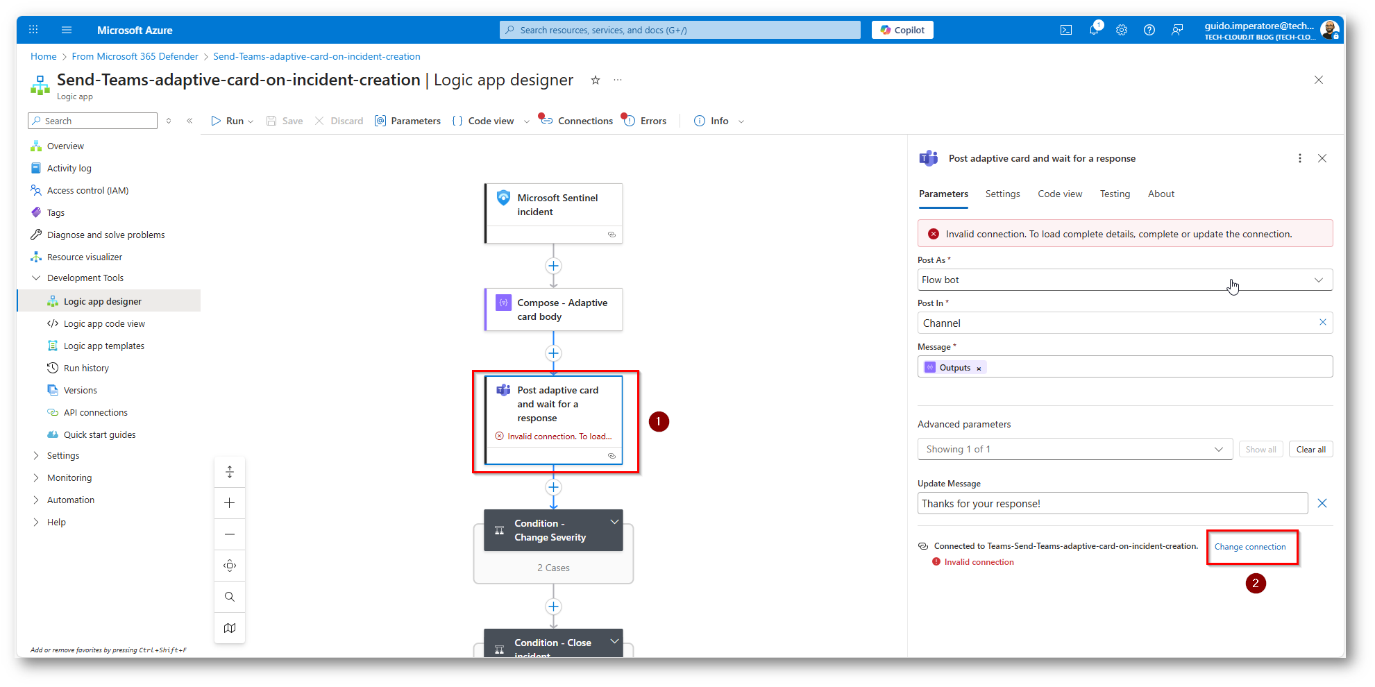Expand the Settings section in sidebar
This screenshot has width=1375, height=687.
[x=36, y=455]
